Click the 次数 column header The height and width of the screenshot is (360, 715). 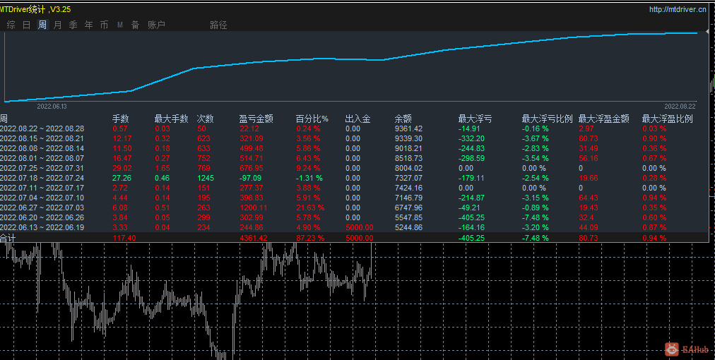[x=205, y=119]
